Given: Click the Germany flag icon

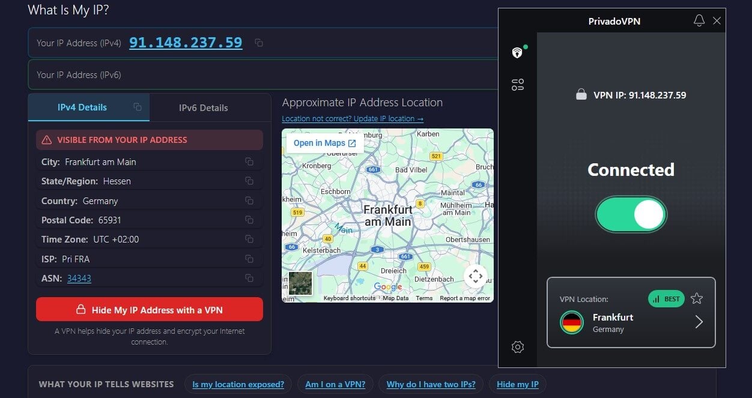Looking at the screenshot, I should (x=572, y=322).
